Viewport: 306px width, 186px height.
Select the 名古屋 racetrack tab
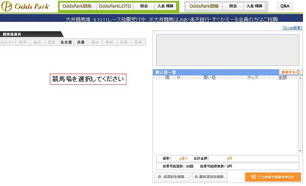[x=66, y=42]
